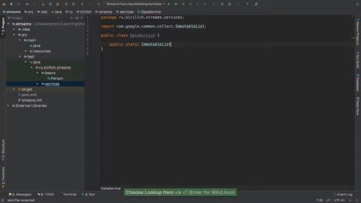The height and width of the screenshot is (203, 361).
Task: Hide the Project tool window icon
Action: pos(82,18)
